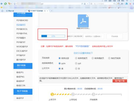Expand the address bar history dropdown arrow
Screen dimensions: 134x101
pos(88,4)
